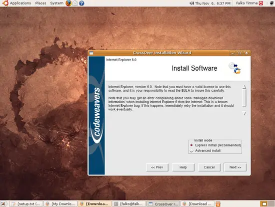Click the Ubuntu logo icon
The image size is (275, 207).
point(5,3)
